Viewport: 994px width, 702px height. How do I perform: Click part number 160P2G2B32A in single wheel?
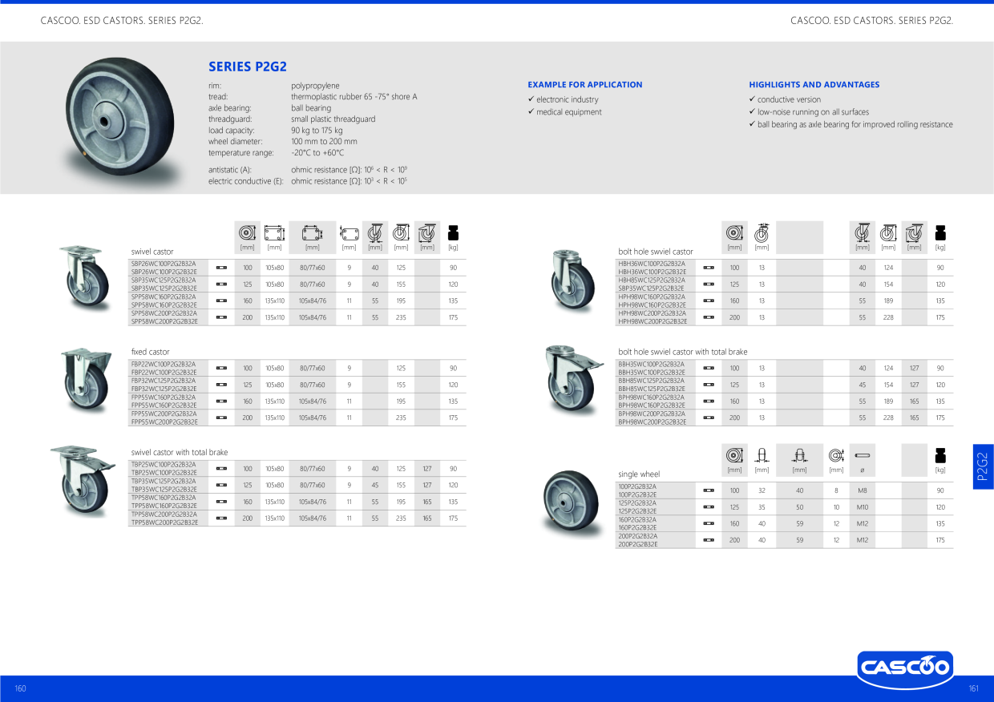click(637, 519)
